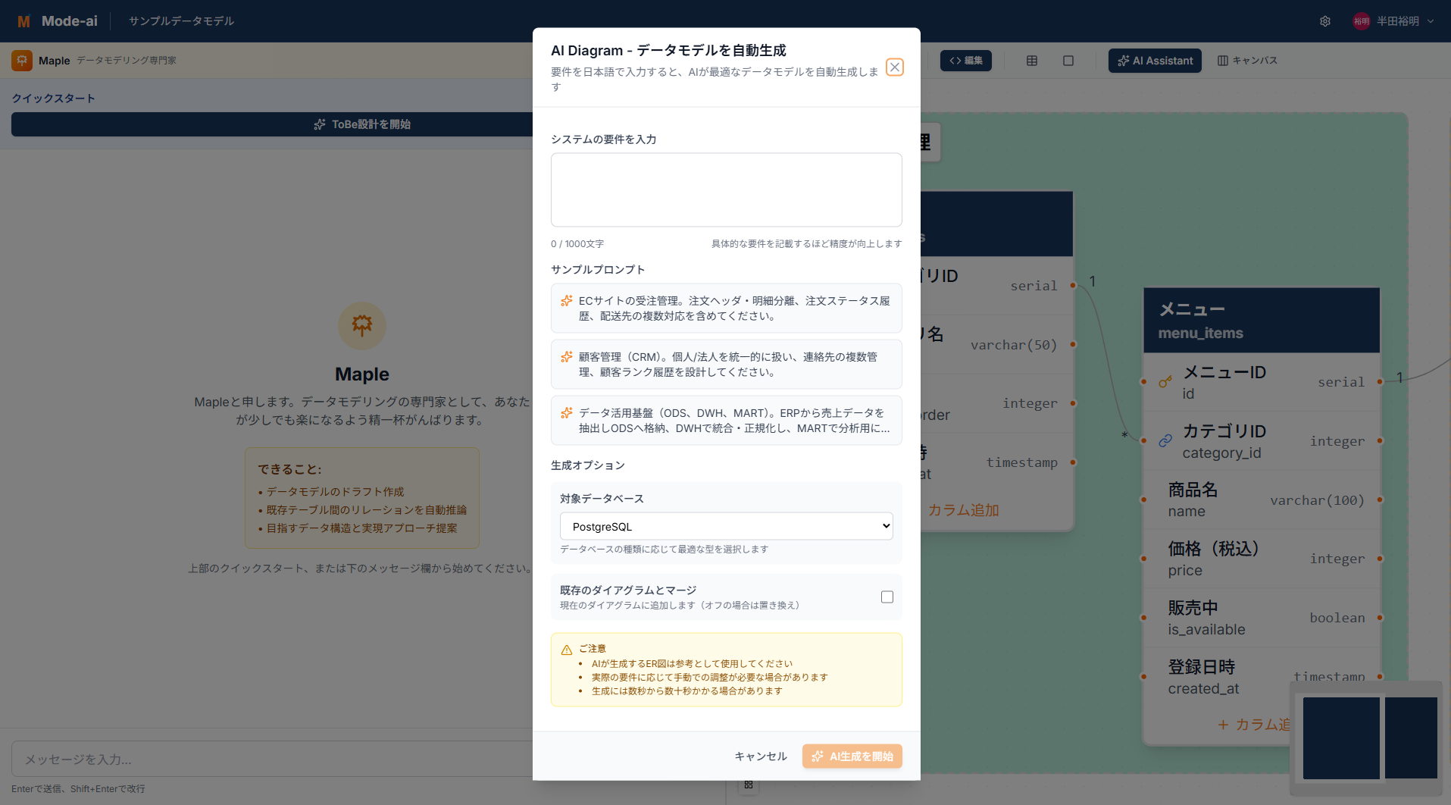Image resolution: width=1451 pixels, height=805 pixels.
Task: Switch to table grid view icon
Action: click(1031, 61)
